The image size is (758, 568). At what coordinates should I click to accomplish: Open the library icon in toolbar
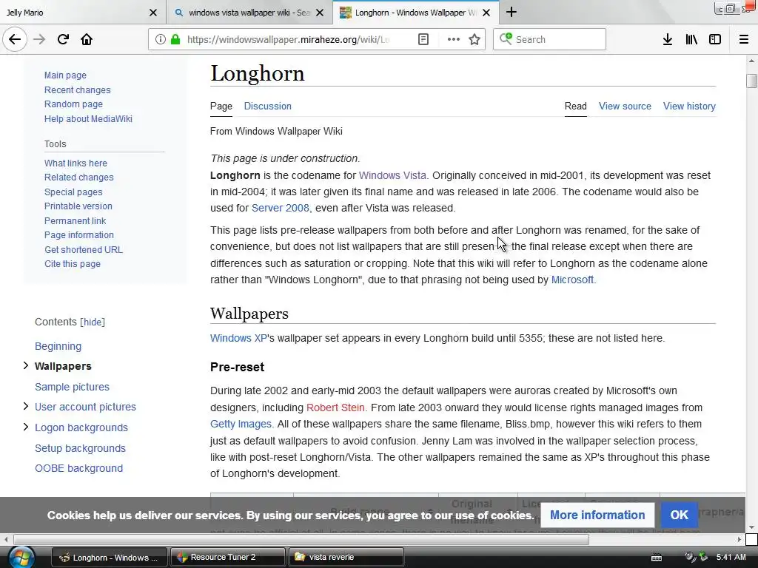pos(691,39)
